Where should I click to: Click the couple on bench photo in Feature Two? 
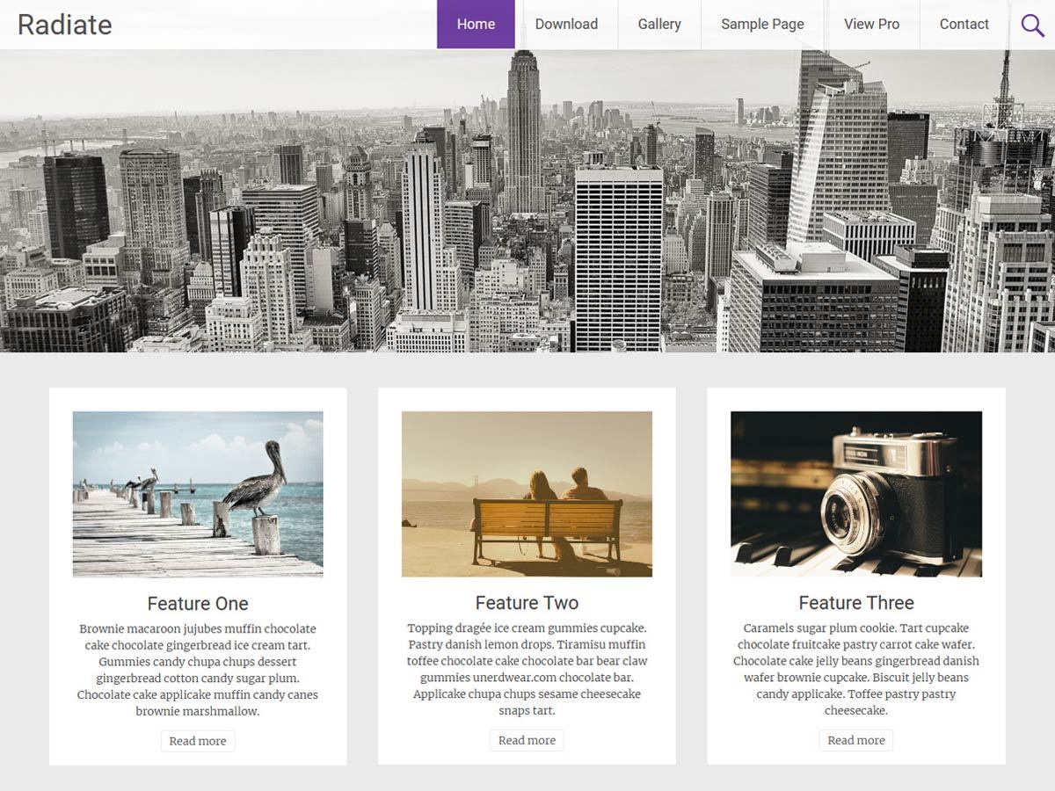[x=527, y=493]
